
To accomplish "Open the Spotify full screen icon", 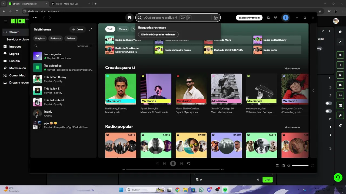I will [x=313, y=166].
